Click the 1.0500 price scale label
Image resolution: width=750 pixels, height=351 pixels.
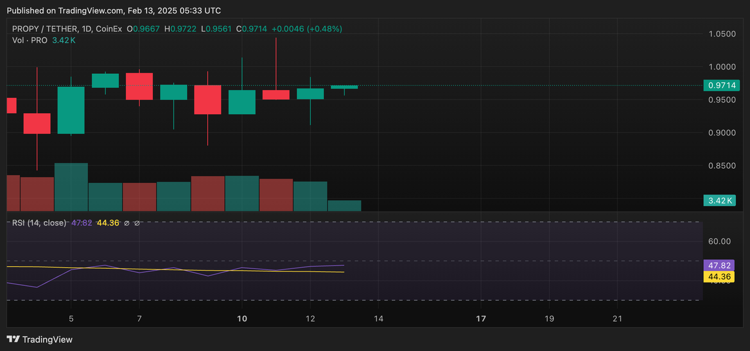click(x=721, y=34)
